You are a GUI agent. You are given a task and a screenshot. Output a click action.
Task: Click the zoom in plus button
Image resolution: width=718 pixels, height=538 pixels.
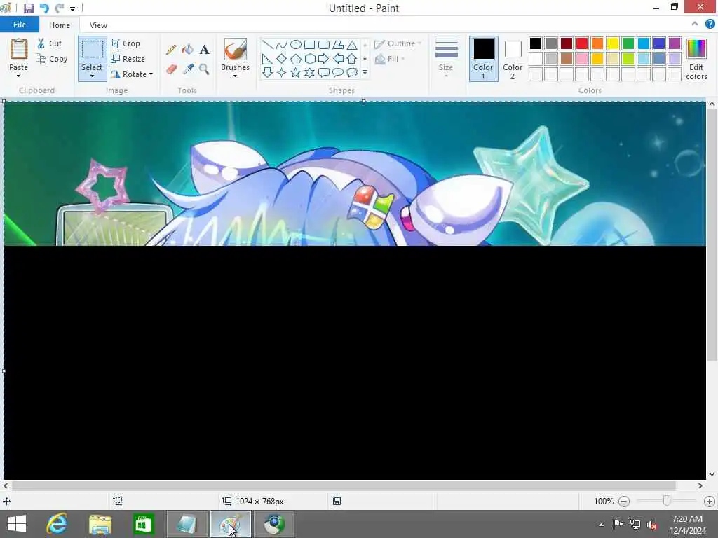[710, 502]
